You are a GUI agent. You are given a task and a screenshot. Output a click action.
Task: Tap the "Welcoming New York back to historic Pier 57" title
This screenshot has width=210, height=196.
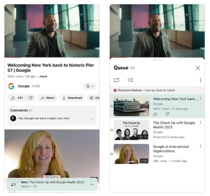[x=51, y=68]
